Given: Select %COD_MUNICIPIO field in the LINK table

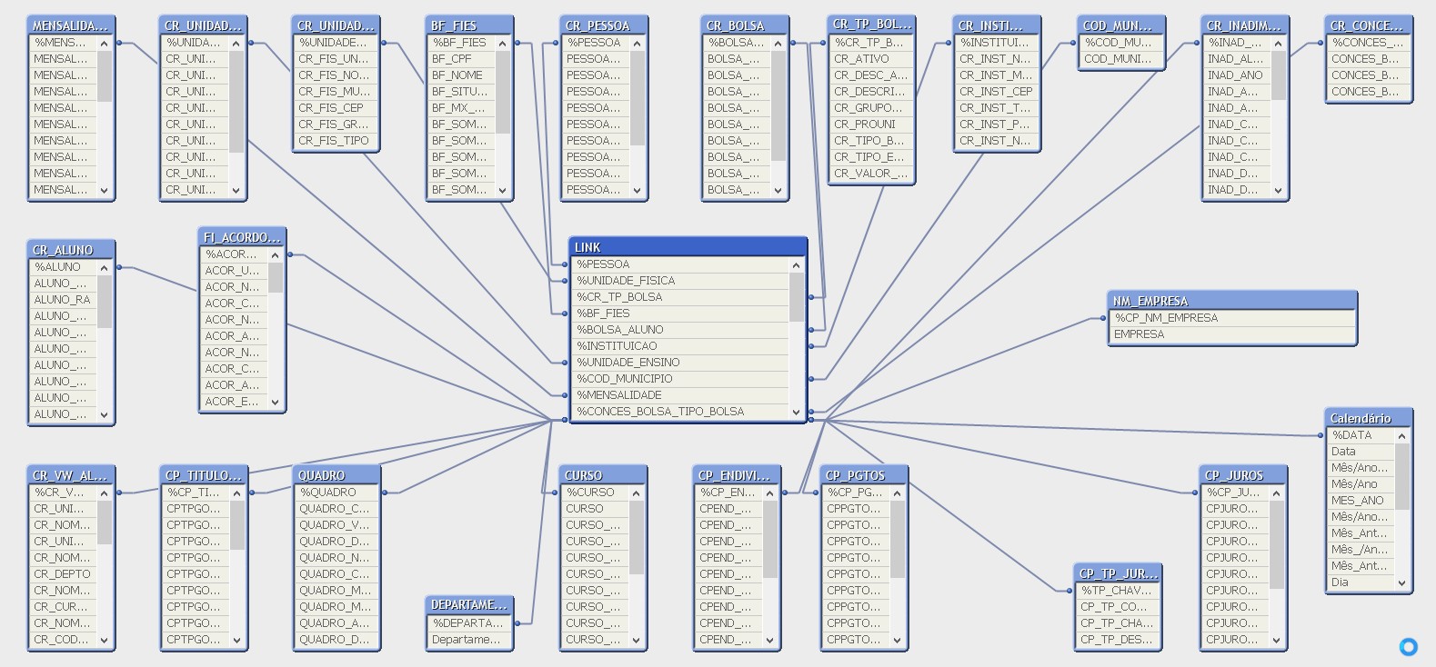Looking at the screenshot, I should tap(680, 379).
